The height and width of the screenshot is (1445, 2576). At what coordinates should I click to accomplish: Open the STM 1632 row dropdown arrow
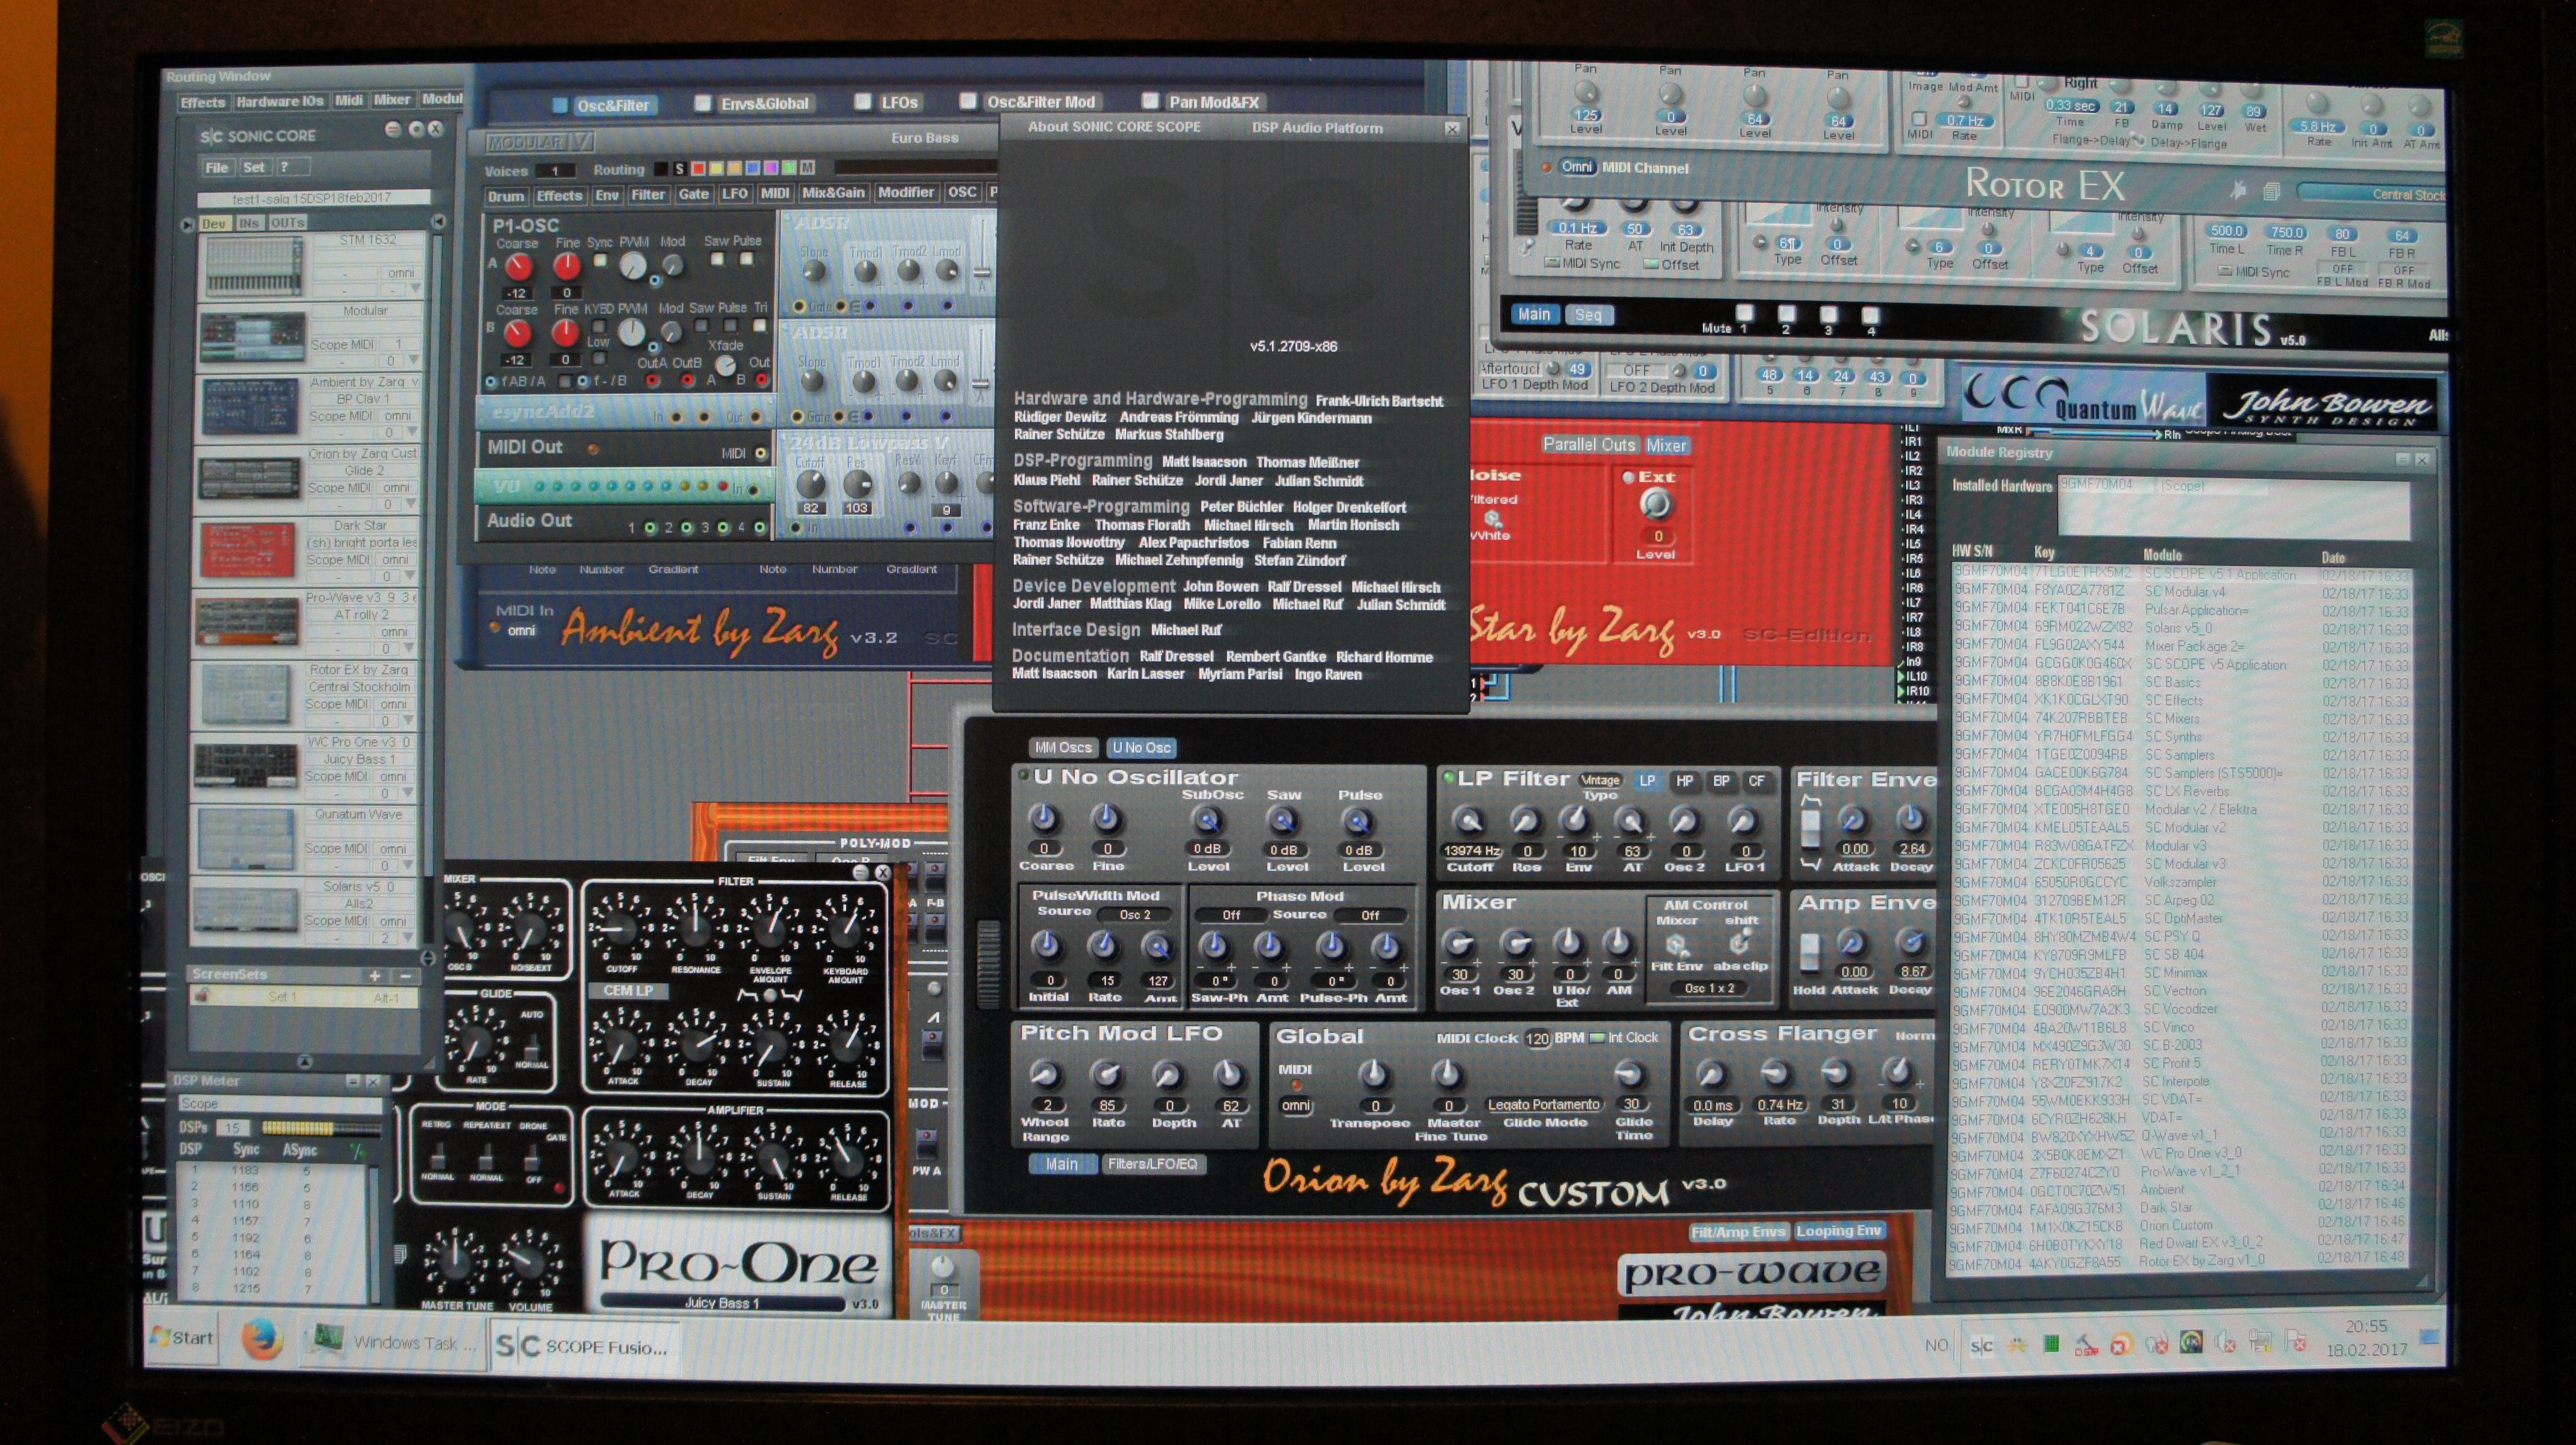(x=415, y=288)
